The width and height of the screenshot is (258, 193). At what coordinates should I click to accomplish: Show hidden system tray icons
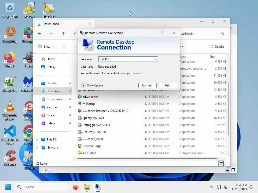pyautogui.click(x=211, y=187)
